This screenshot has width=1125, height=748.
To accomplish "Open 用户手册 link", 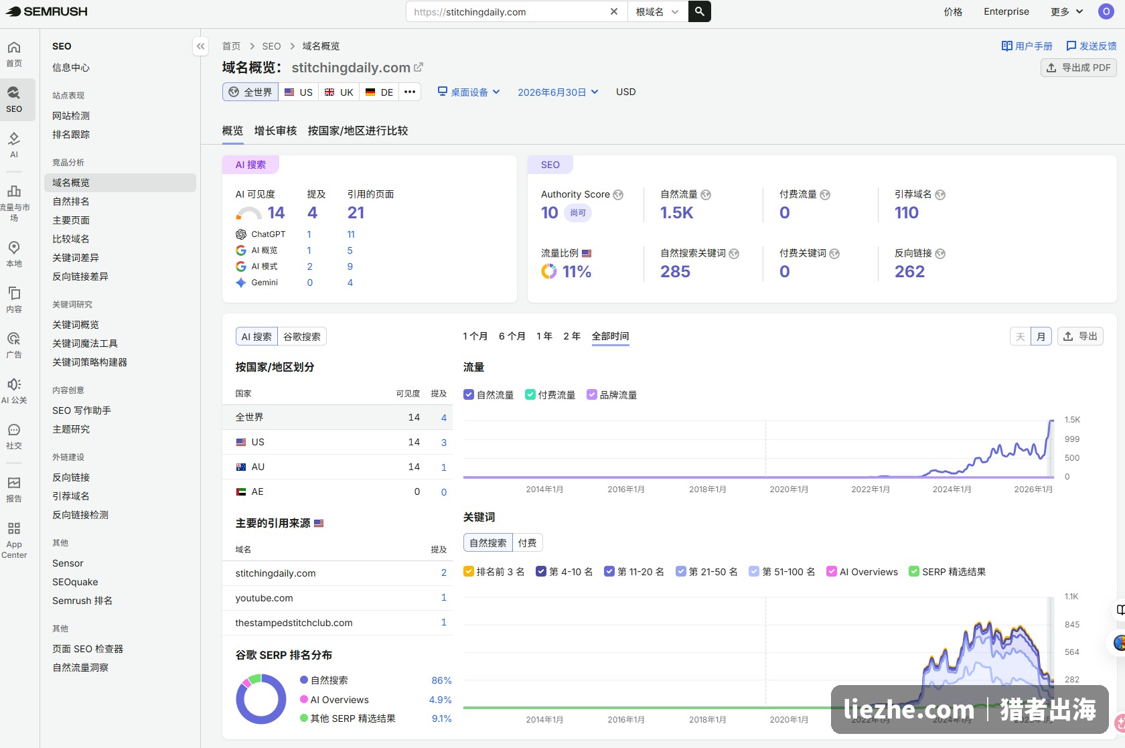I will pyautogui.click(x=1027, y=46).
